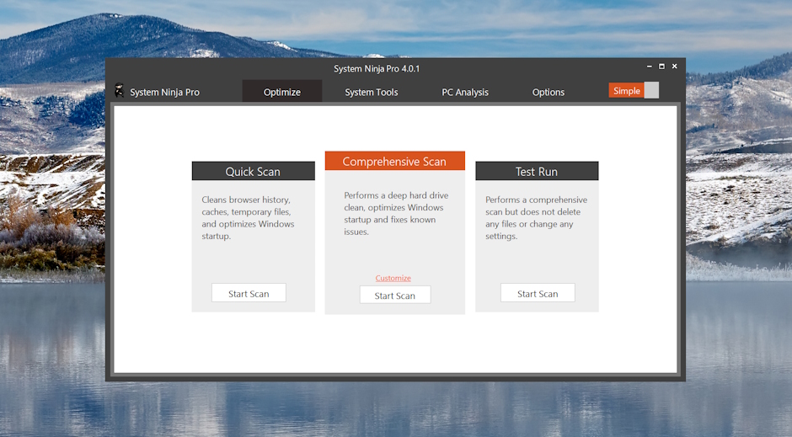Open the Customize link

pyautogui.click(x=393, y=278)
